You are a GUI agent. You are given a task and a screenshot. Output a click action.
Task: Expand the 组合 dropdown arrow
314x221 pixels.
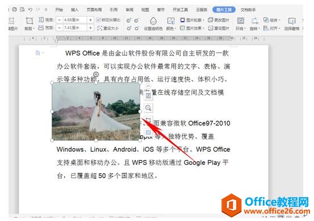click(x=279, y=20)
